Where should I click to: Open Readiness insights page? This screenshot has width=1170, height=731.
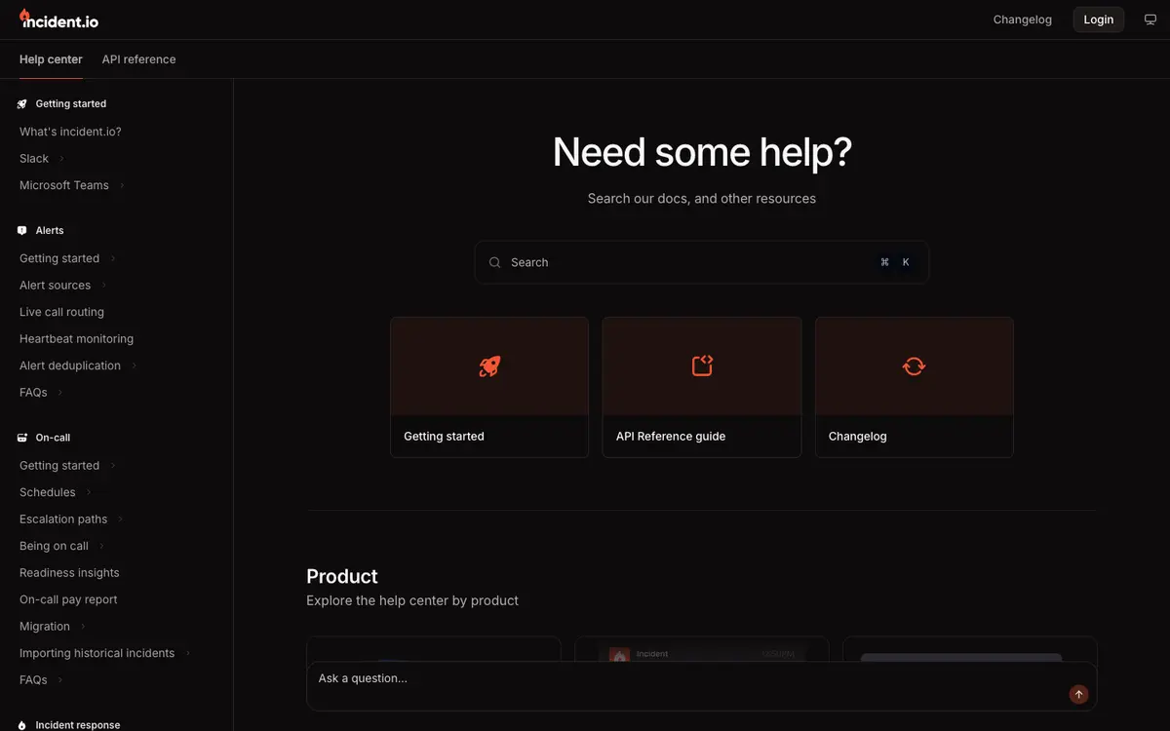click(69, 573)
